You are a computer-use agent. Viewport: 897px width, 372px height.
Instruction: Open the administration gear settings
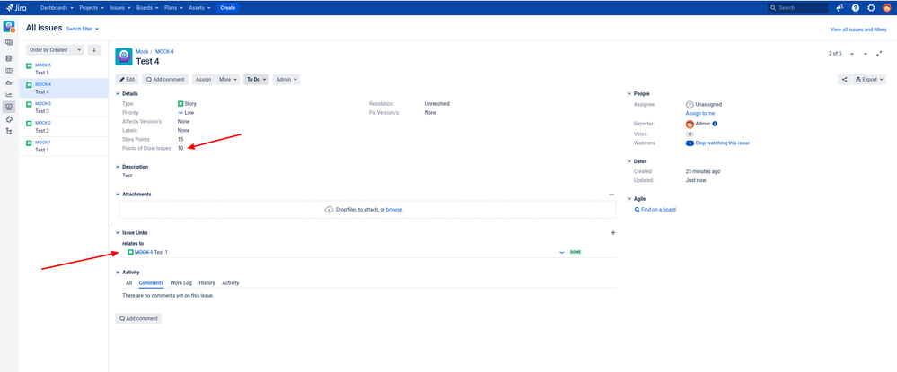(871, 8)
